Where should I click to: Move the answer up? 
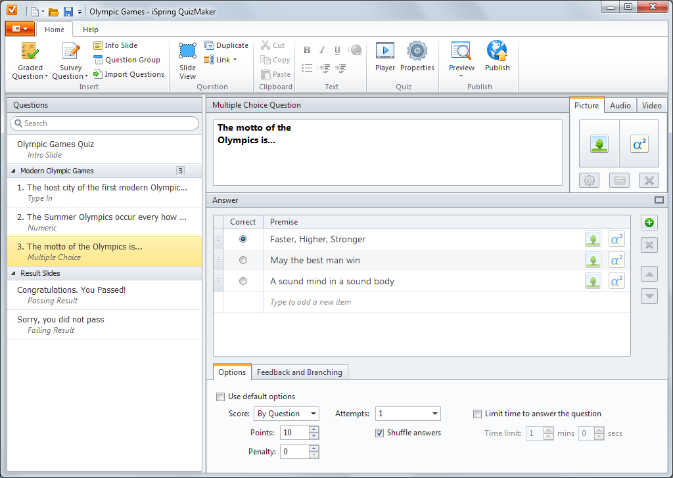point(649,274)
